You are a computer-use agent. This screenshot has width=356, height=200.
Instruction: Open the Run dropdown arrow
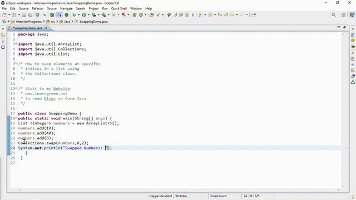88,15
